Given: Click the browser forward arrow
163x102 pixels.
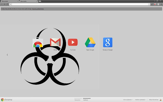Looking at the screenshot, I should [5, 4].
